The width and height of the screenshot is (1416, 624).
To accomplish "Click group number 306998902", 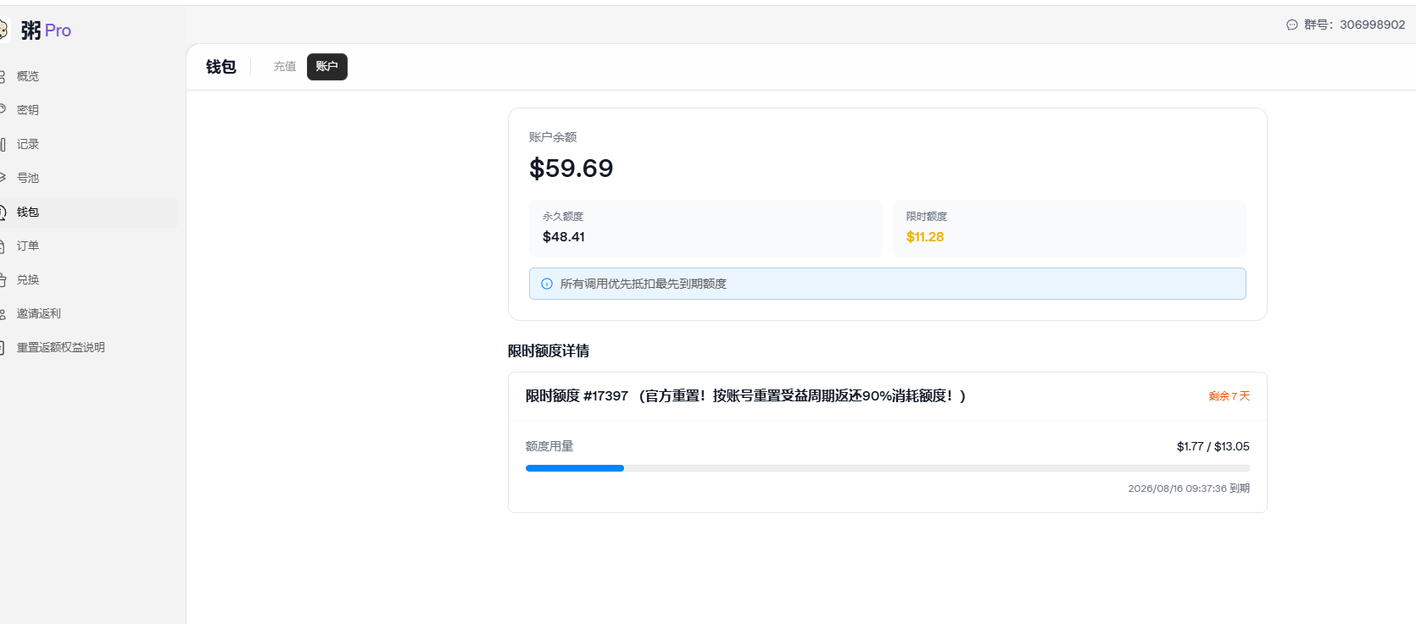I will click(x=1373, y=25).
